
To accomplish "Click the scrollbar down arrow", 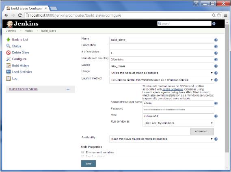I will click(227, 167).
